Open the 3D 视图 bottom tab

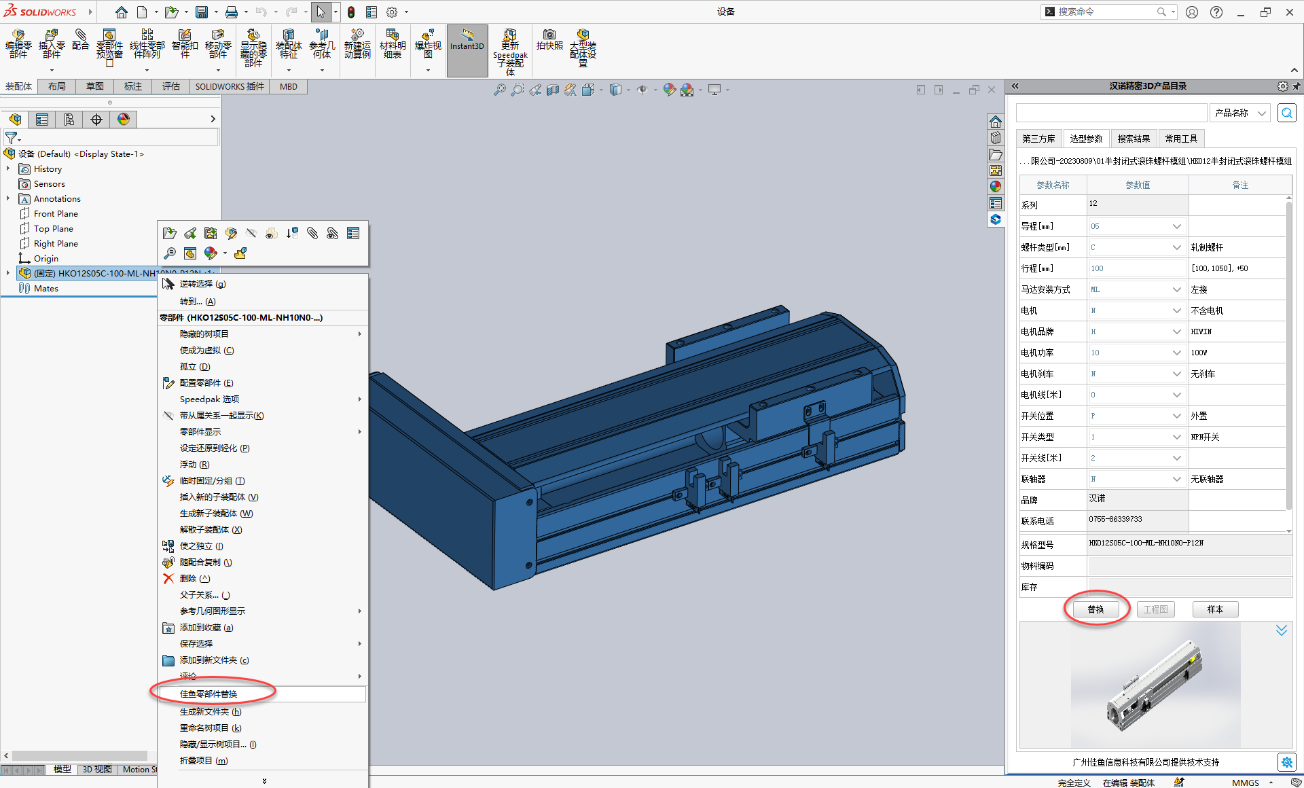tap(97, 770)
